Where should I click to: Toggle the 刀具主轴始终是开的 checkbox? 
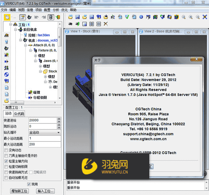(x=6, y=156)
